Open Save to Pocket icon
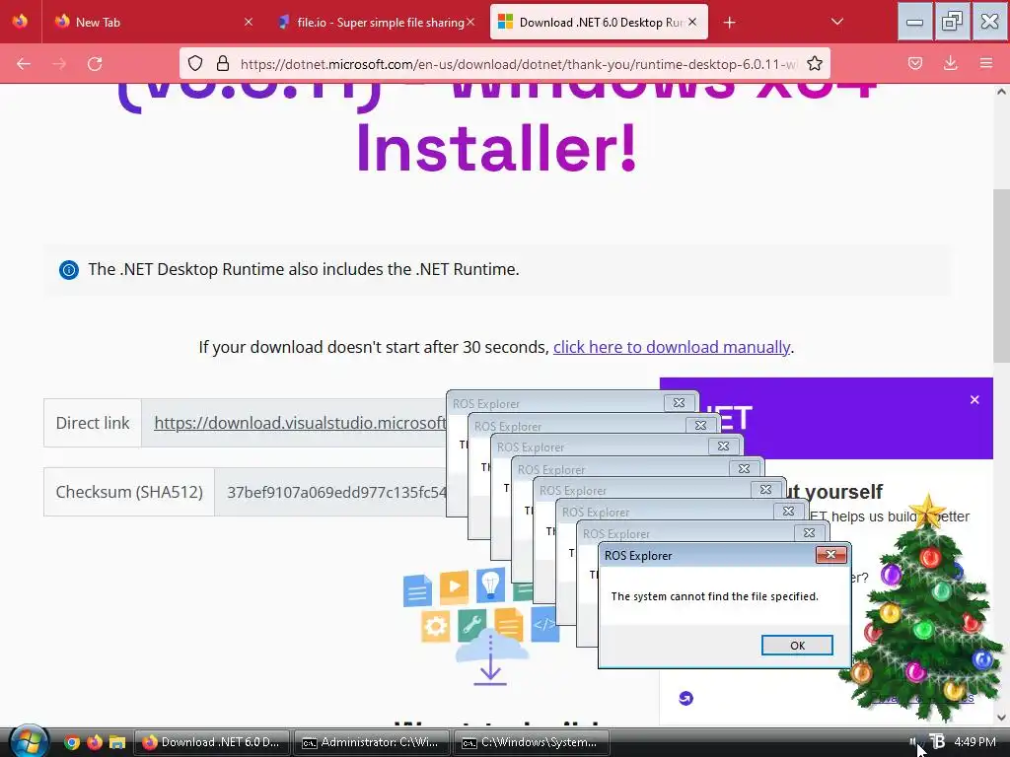The image size is (1010, 757). tap(914, 64)
